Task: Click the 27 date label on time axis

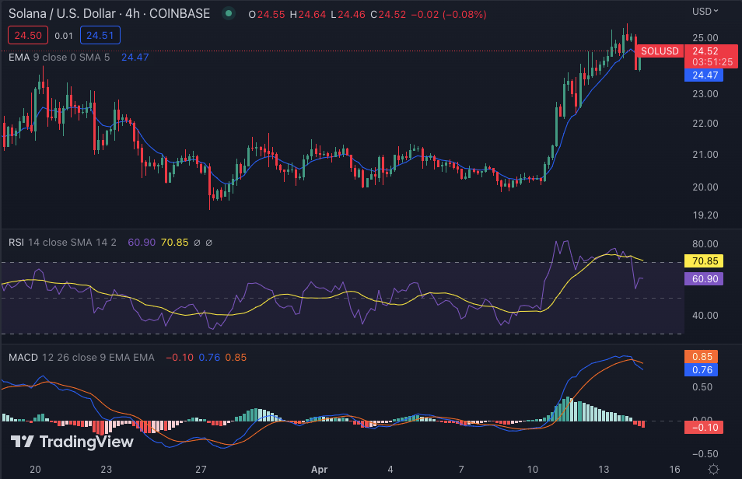Action: click(x=201, y=470)
